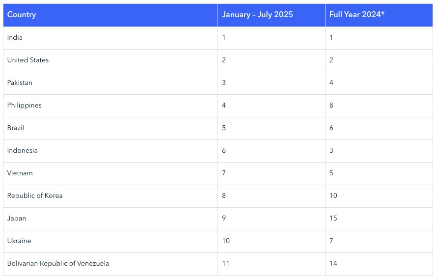This screenshot has height=276, width=436.
Task: Click Bolivarian Republic of Venezuela cell
Action: pyautogui.click(x=58, y=264)
